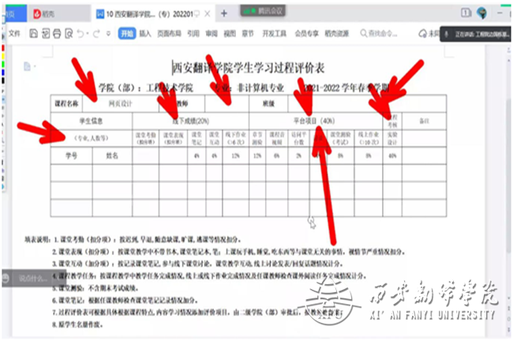Pick the green annotation color swatch

[x=3, y=64]
